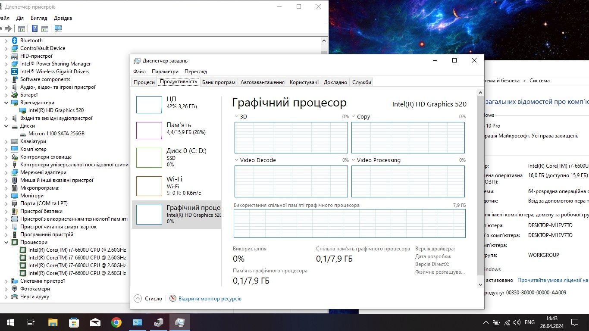Screen dimensions: 589x331
Task: Open the Video Processing graph dropdown
Action: (x=354, y=160)
